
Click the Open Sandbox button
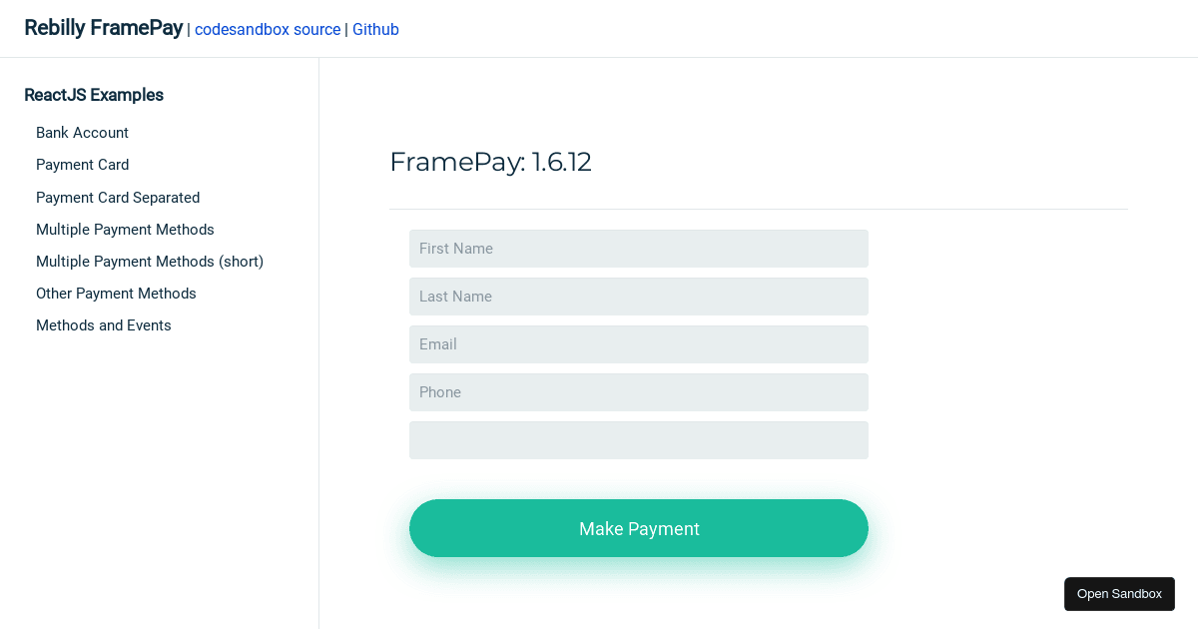1119,594
